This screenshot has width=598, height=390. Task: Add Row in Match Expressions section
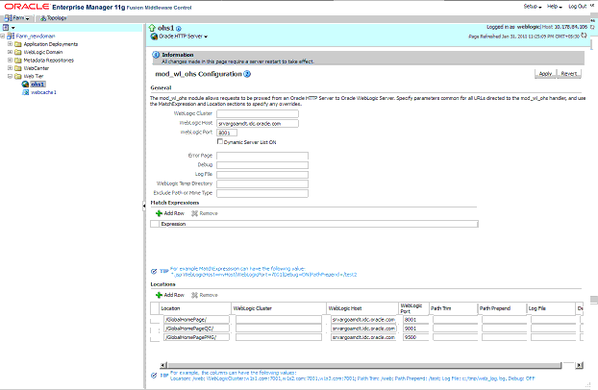[170, 213]
